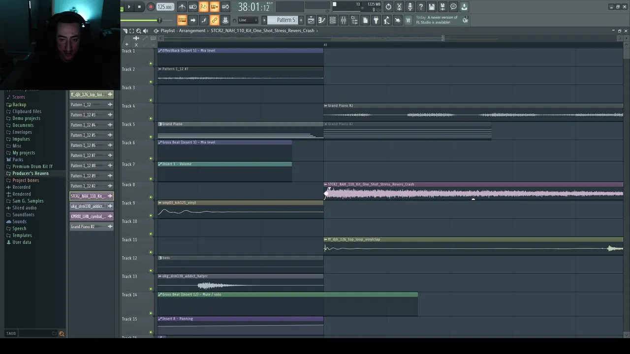Open help with question mark icon
The height and width of the screenshot is (354, 630).
(x=421, y=7)
